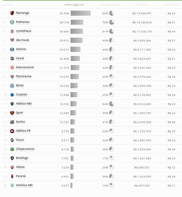
Task: Open the América-MG team link
Action: coord(24,185)
